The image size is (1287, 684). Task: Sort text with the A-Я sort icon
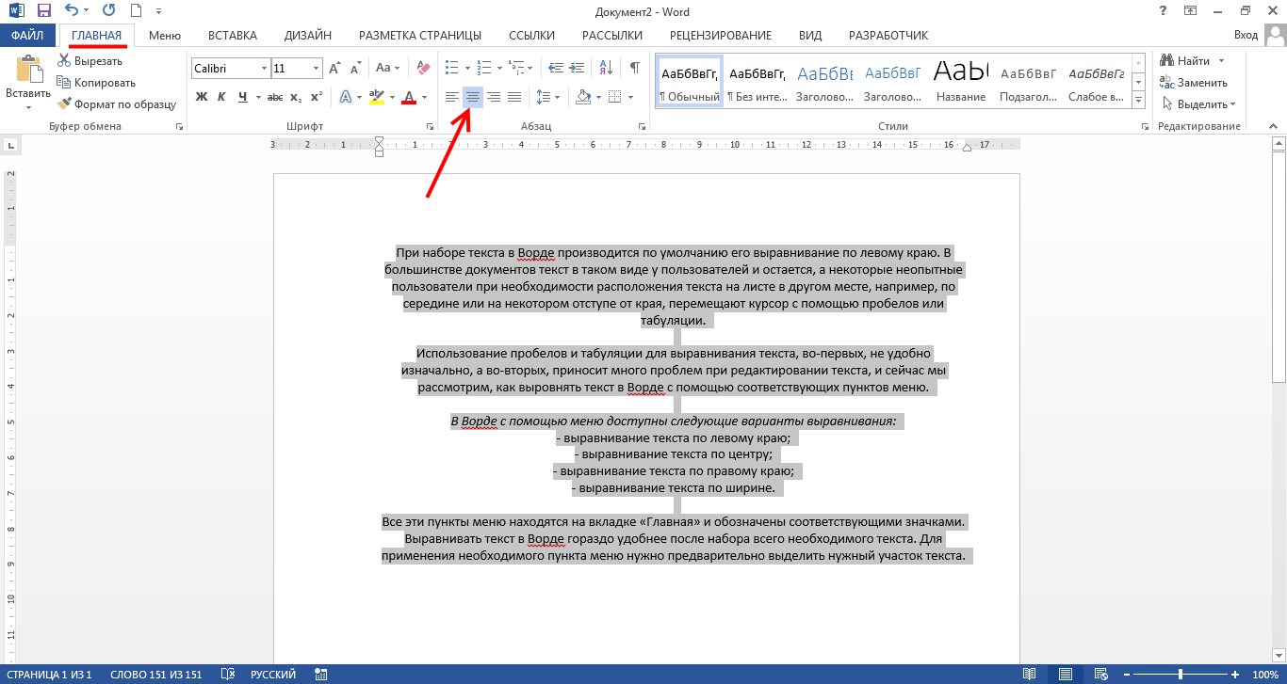605,69
